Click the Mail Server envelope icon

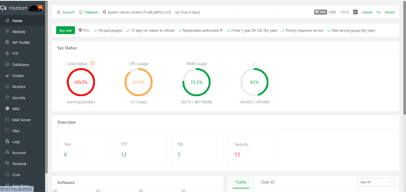[x=7, y=120]
